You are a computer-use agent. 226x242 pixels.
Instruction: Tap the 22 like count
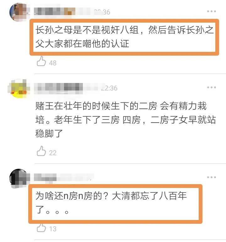[x=53, y=153]
